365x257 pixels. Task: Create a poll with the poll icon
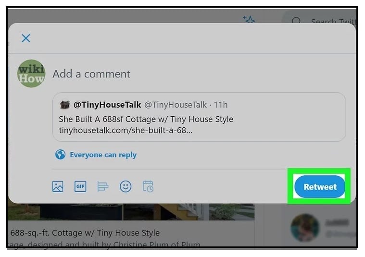click(x=102, y=186)
